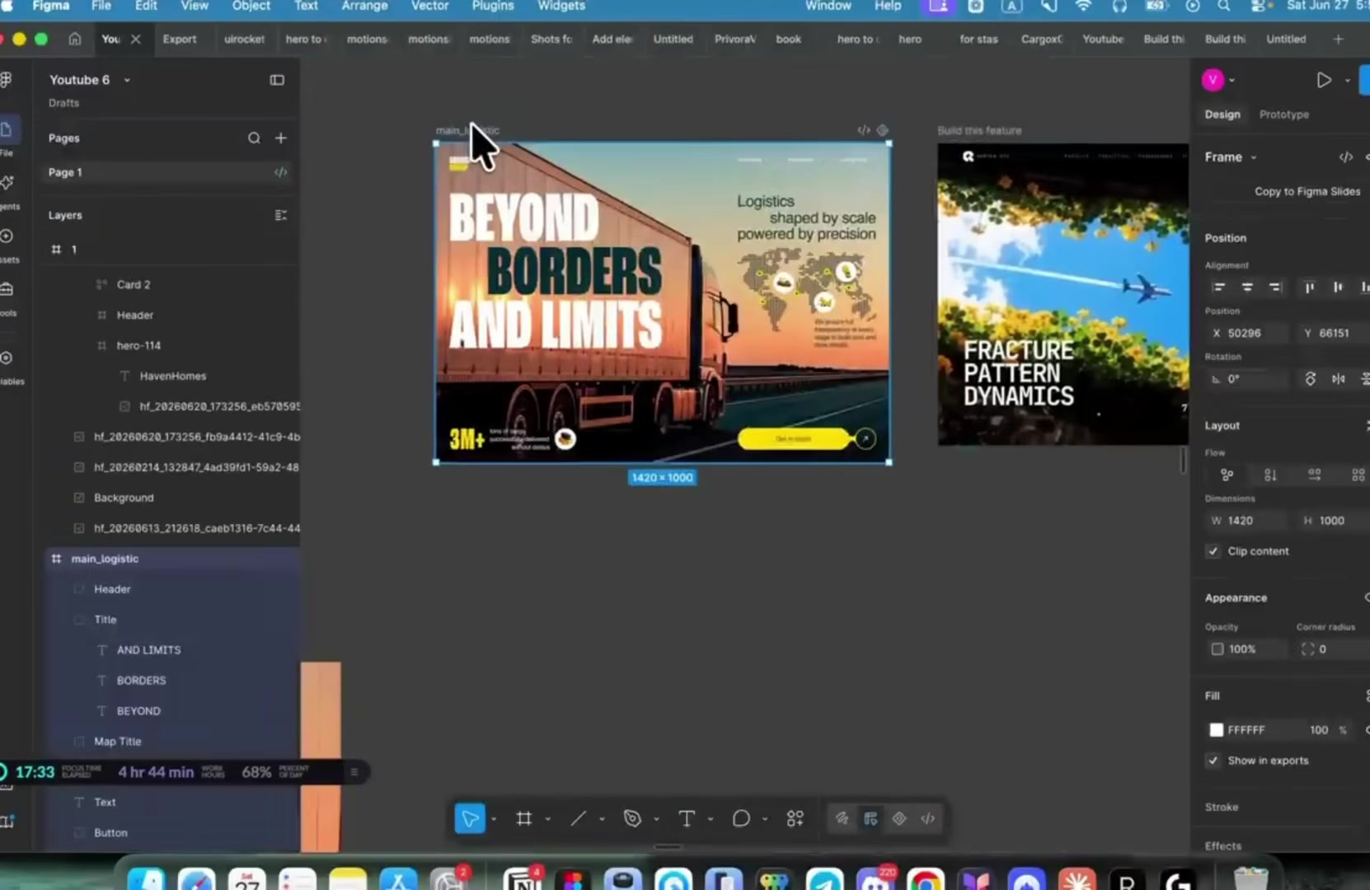
Task: Open the user avatar dropdown arrow
Action: [1232, 80]
